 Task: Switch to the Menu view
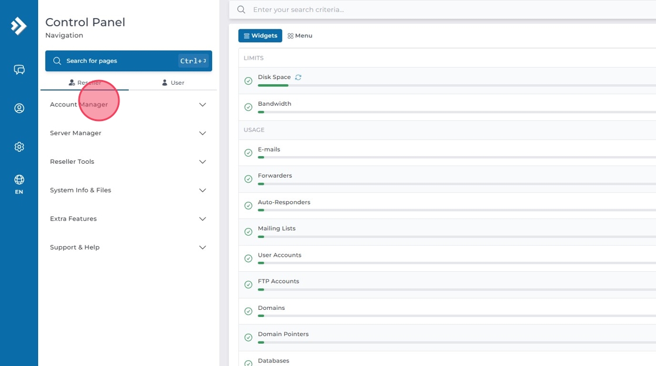click(300, 36)
